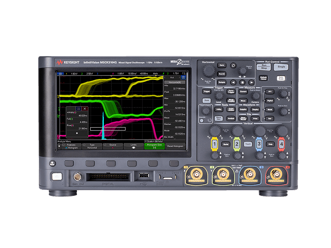The height and width of the screenshot is (248, 331).
Task: Tap the Display key
Action: click(x=255, y=110)
